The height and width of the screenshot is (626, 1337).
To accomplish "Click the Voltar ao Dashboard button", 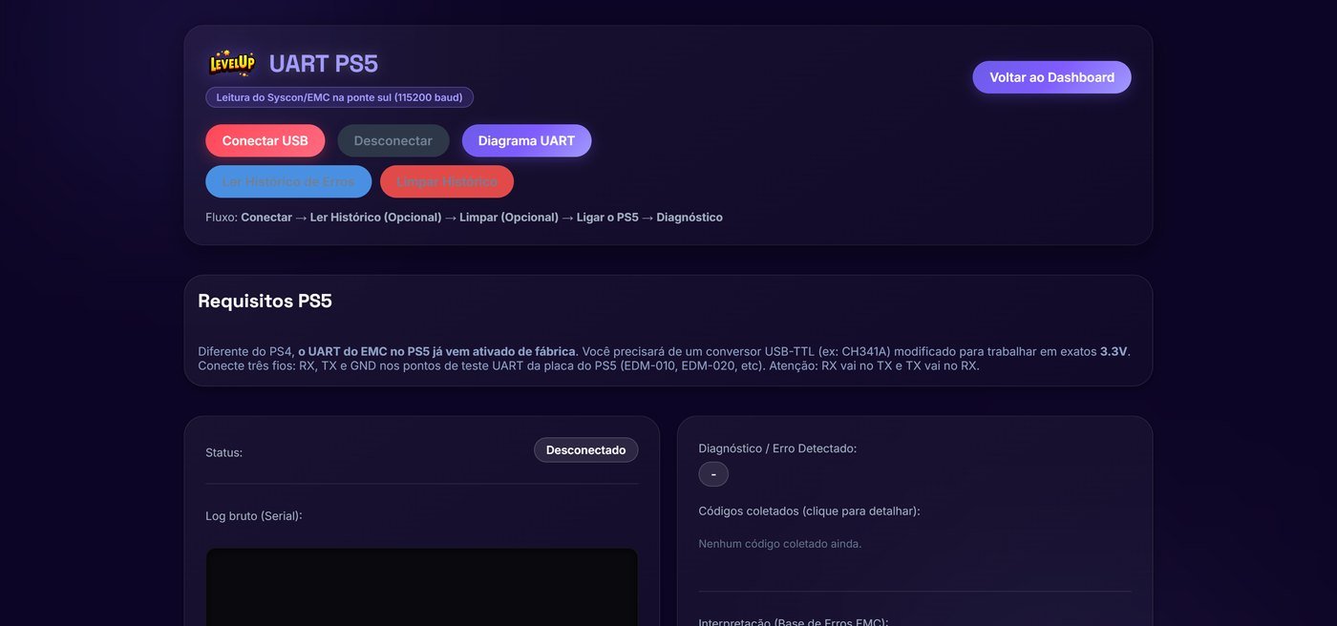I will tap(1051, 77).
